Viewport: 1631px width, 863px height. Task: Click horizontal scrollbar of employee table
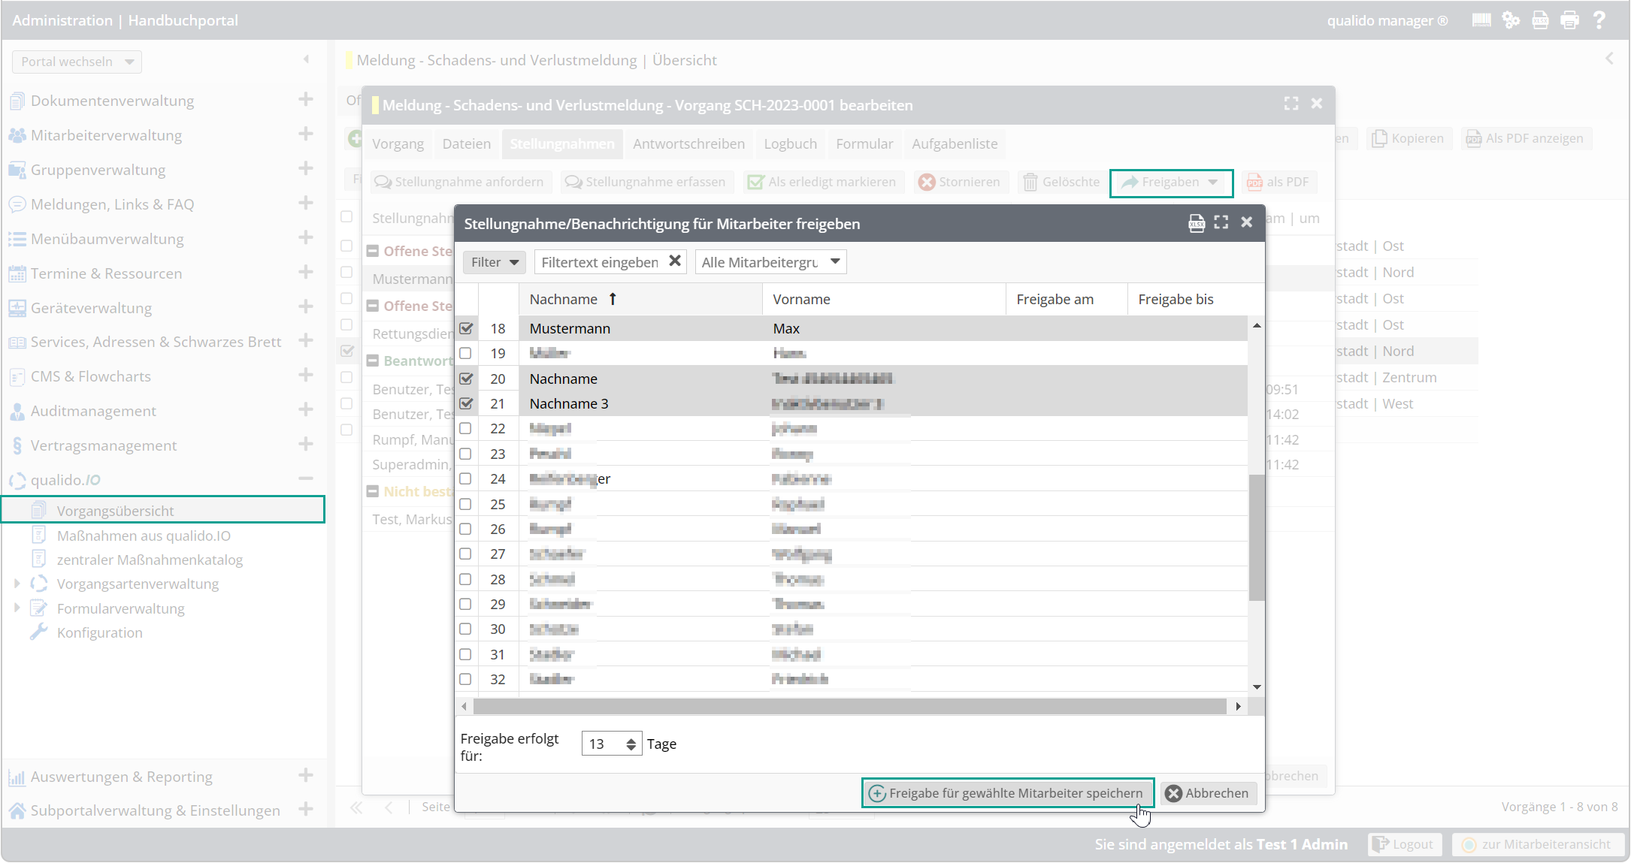coord(850,706)
